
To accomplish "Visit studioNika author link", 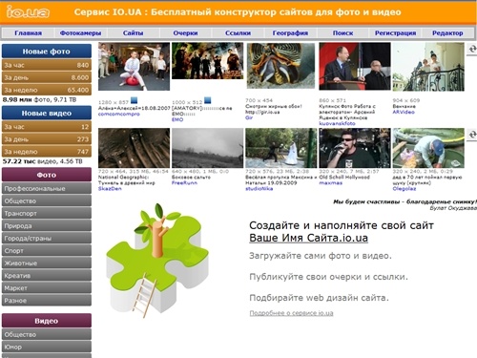I will (x=259, y=189).
